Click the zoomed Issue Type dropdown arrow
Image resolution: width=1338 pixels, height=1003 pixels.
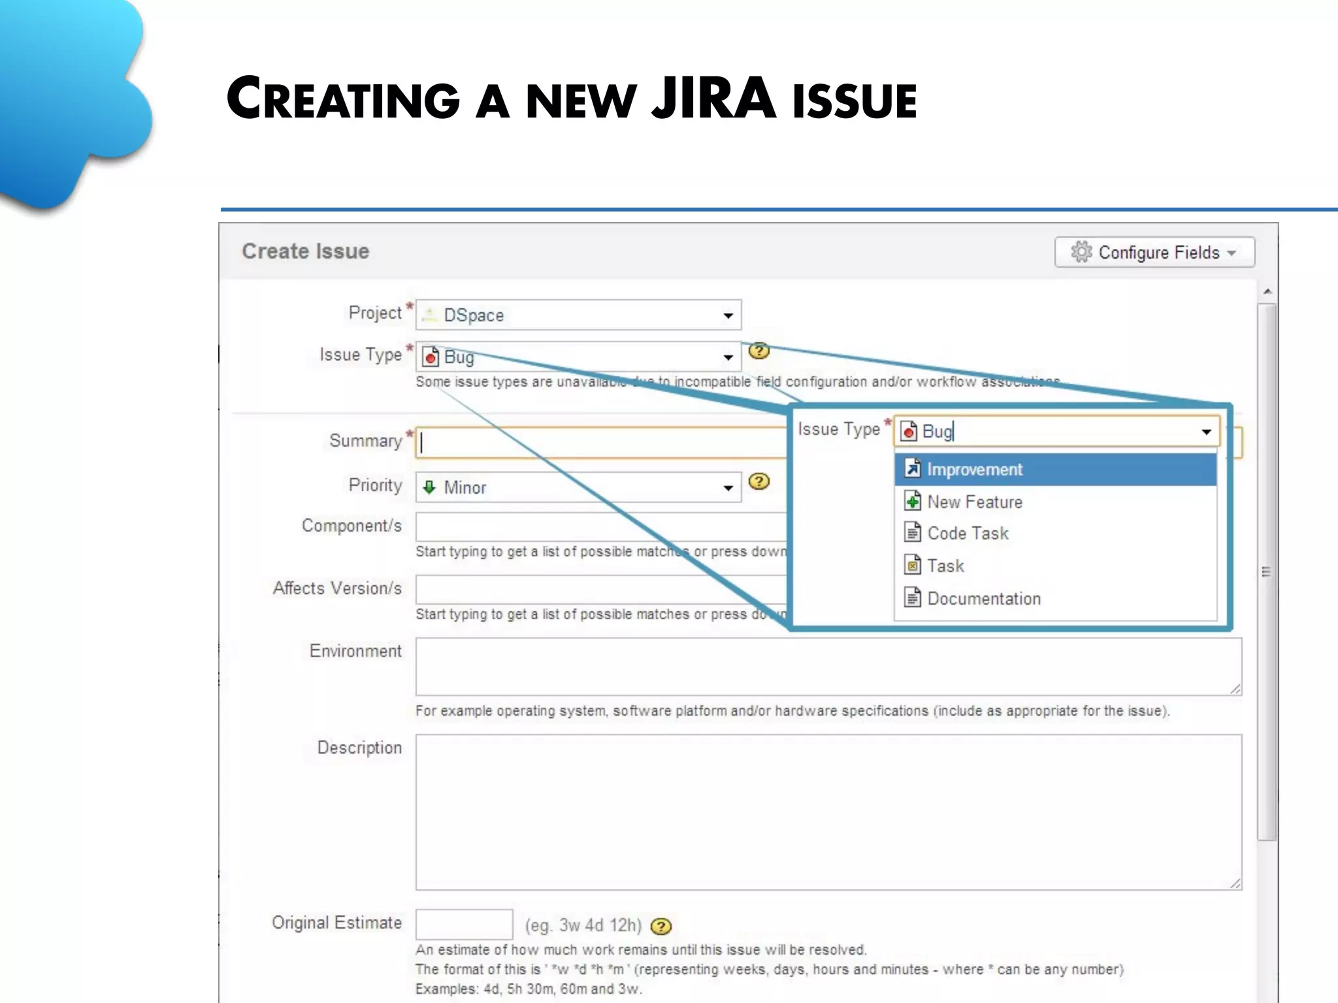tap(1206, 432)
